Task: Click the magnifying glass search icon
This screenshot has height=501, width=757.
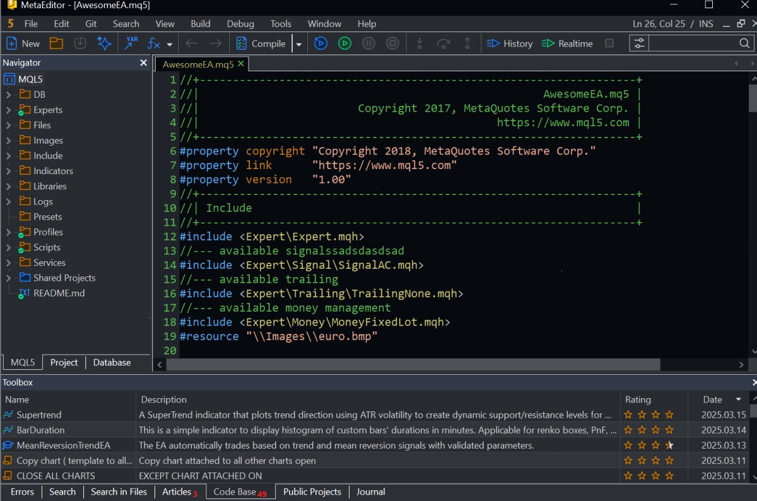Action: click(744, 44)
